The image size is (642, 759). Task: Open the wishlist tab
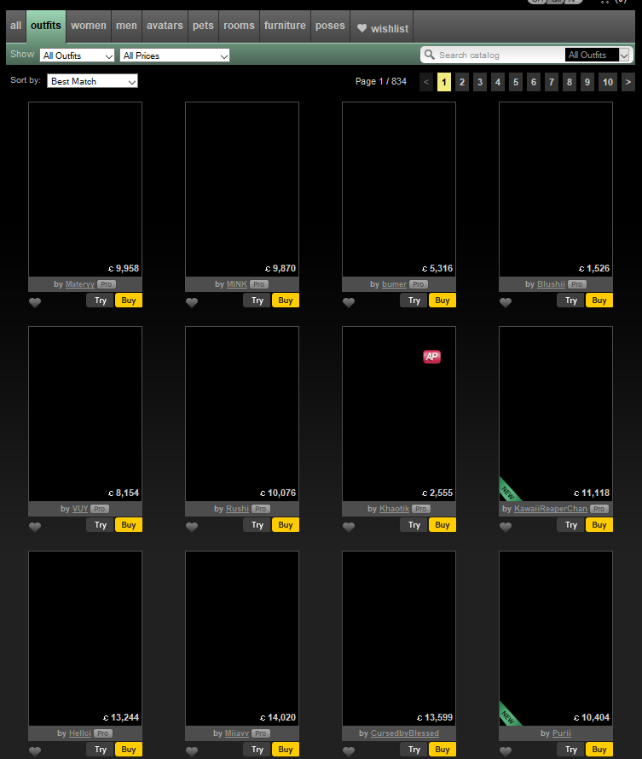(x=383, y=28)
